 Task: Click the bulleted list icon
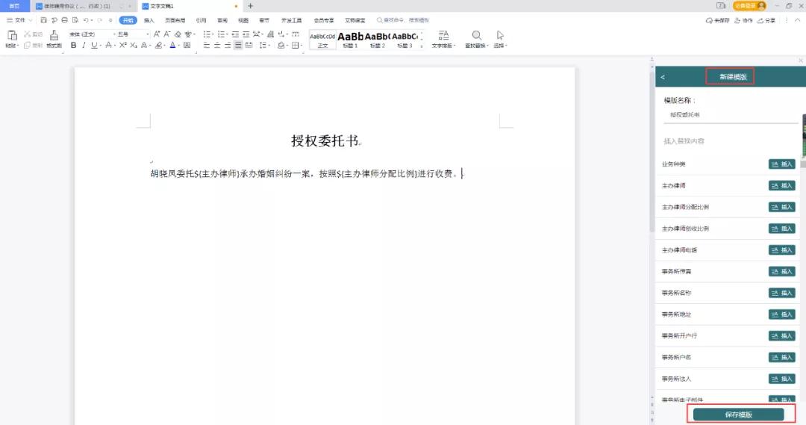click(207, 34)
